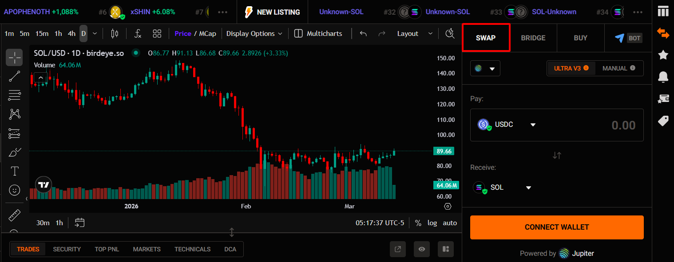674x262 pixels.
Task: Open the Fibonacci retracement tools
Action: click(14, 95)
